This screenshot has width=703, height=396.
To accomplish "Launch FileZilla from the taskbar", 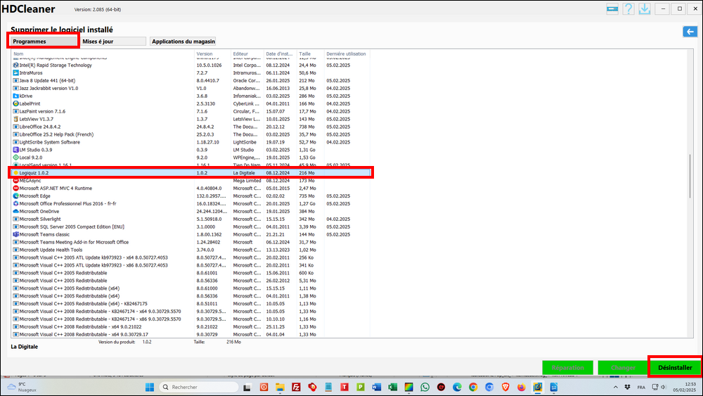I will click(297, 387).
